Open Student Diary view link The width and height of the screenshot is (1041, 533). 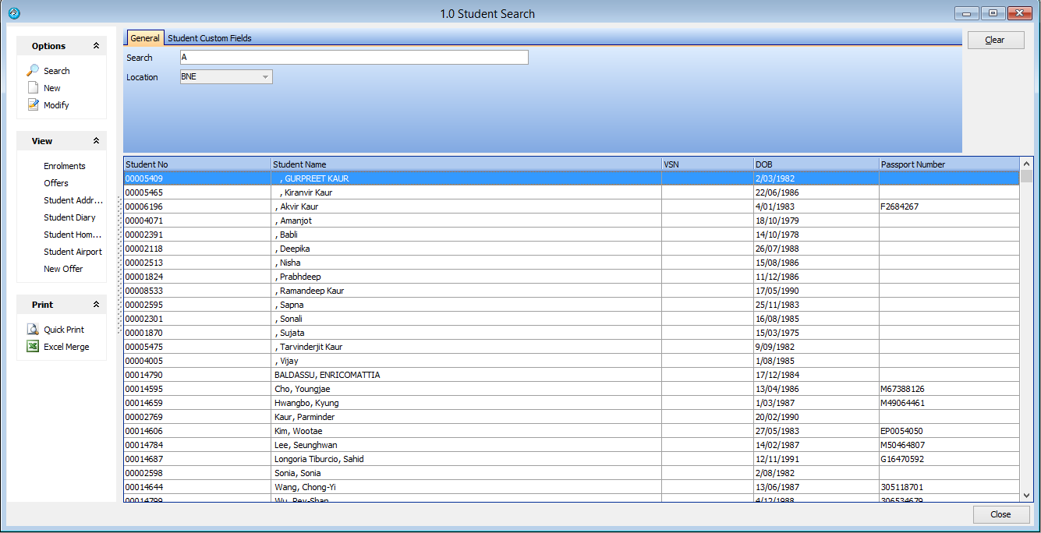point(69,217)
